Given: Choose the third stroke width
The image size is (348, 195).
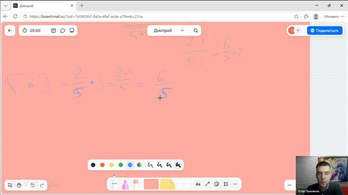Looking at the screenshot, I should coord(169,165).
